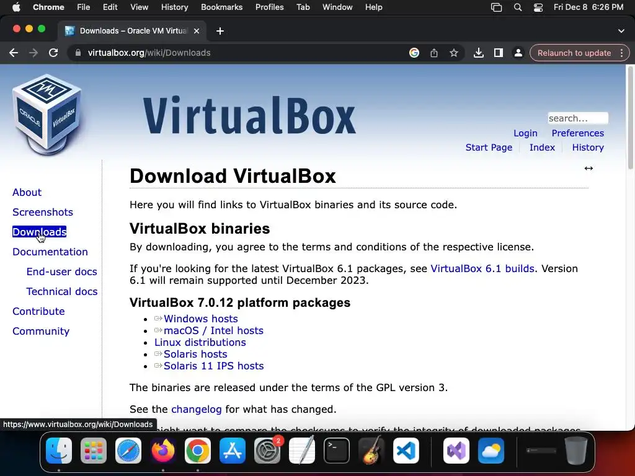The height and width of the screenshot is (476, 635).
Task: Expand the tab search chevron
Action: [621, 31]
